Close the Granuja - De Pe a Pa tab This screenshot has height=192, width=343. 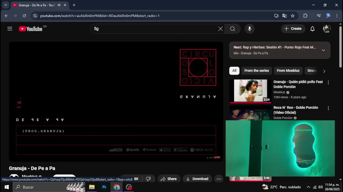(65, 5)
